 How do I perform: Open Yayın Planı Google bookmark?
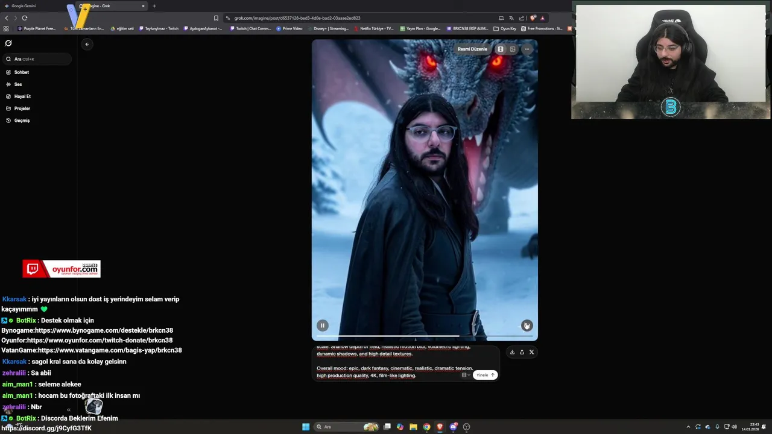point(420,28)
